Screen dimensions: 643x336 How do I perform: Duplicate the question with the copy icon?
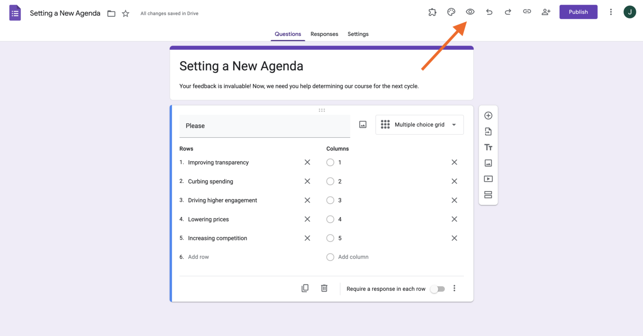[305, 288]
